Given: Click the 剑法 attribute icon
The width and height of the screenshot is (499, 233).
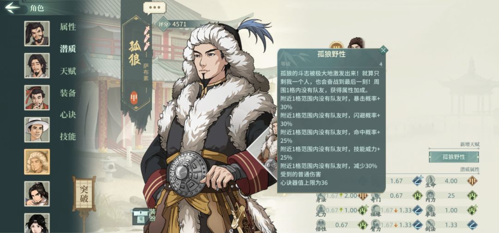Looking at the screenshot, I should point(430,224).
